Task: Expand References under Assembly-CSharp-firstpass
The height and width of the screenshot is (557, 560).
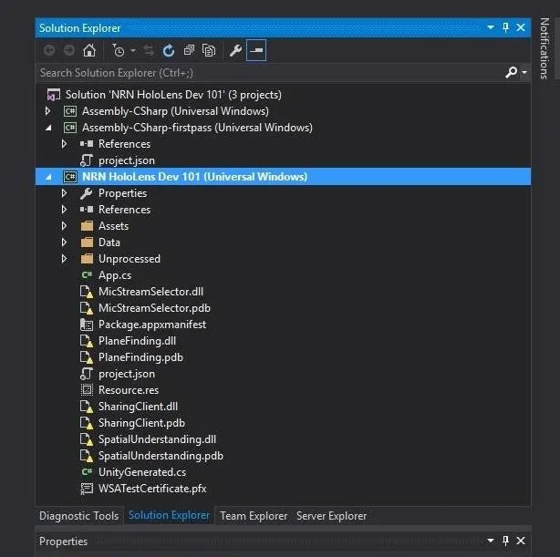Action: 64,144
